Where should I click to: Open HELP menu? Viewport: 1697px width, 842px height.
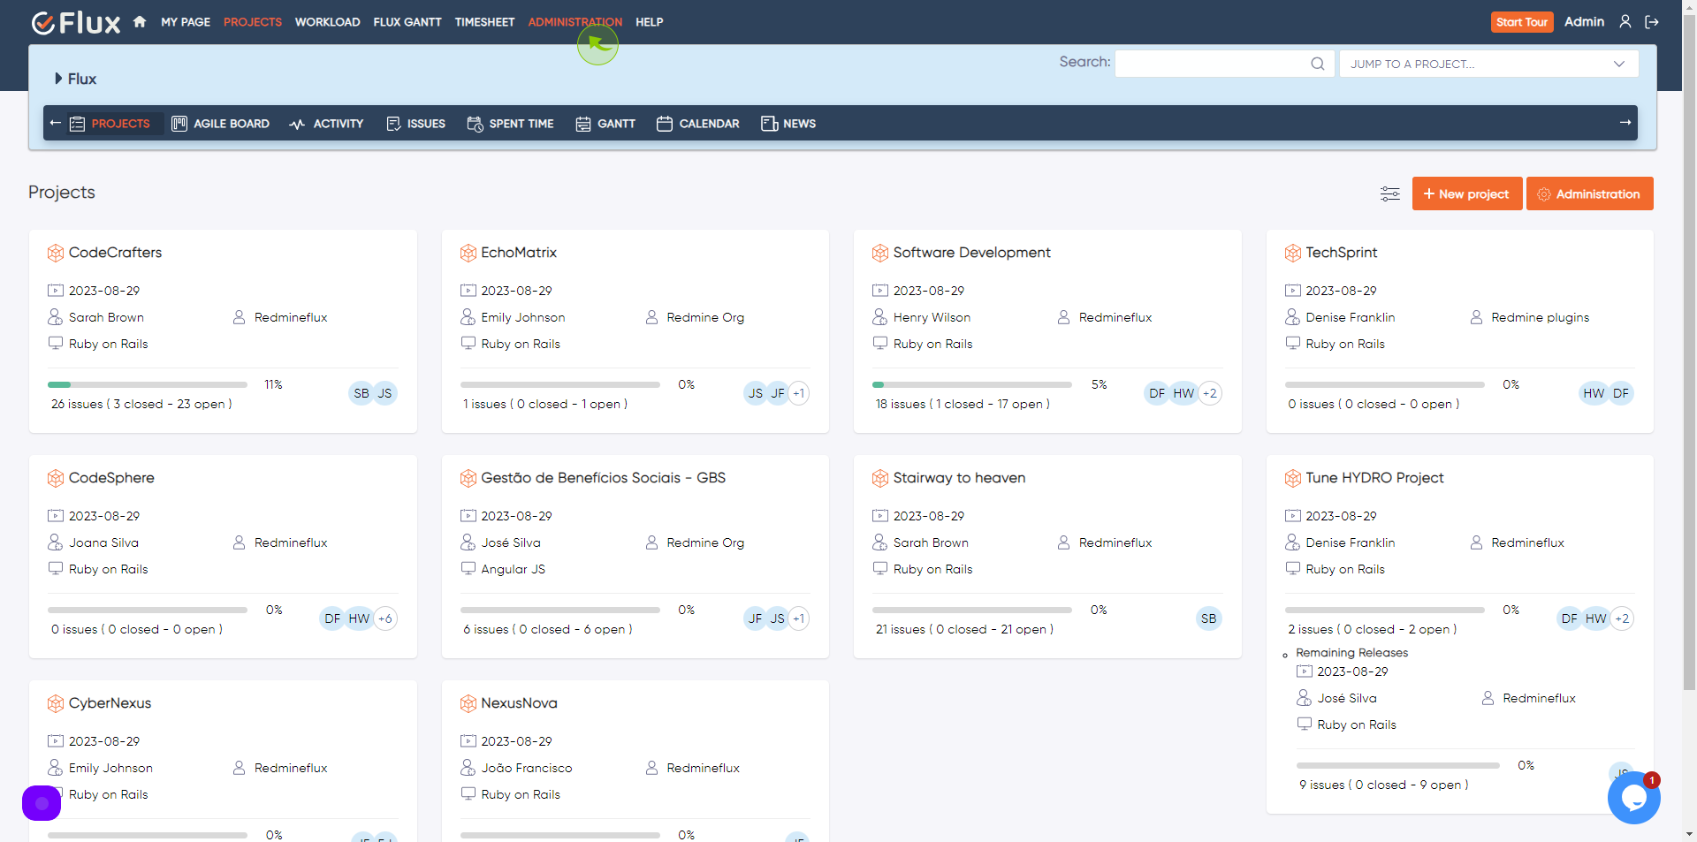(650, 22)
